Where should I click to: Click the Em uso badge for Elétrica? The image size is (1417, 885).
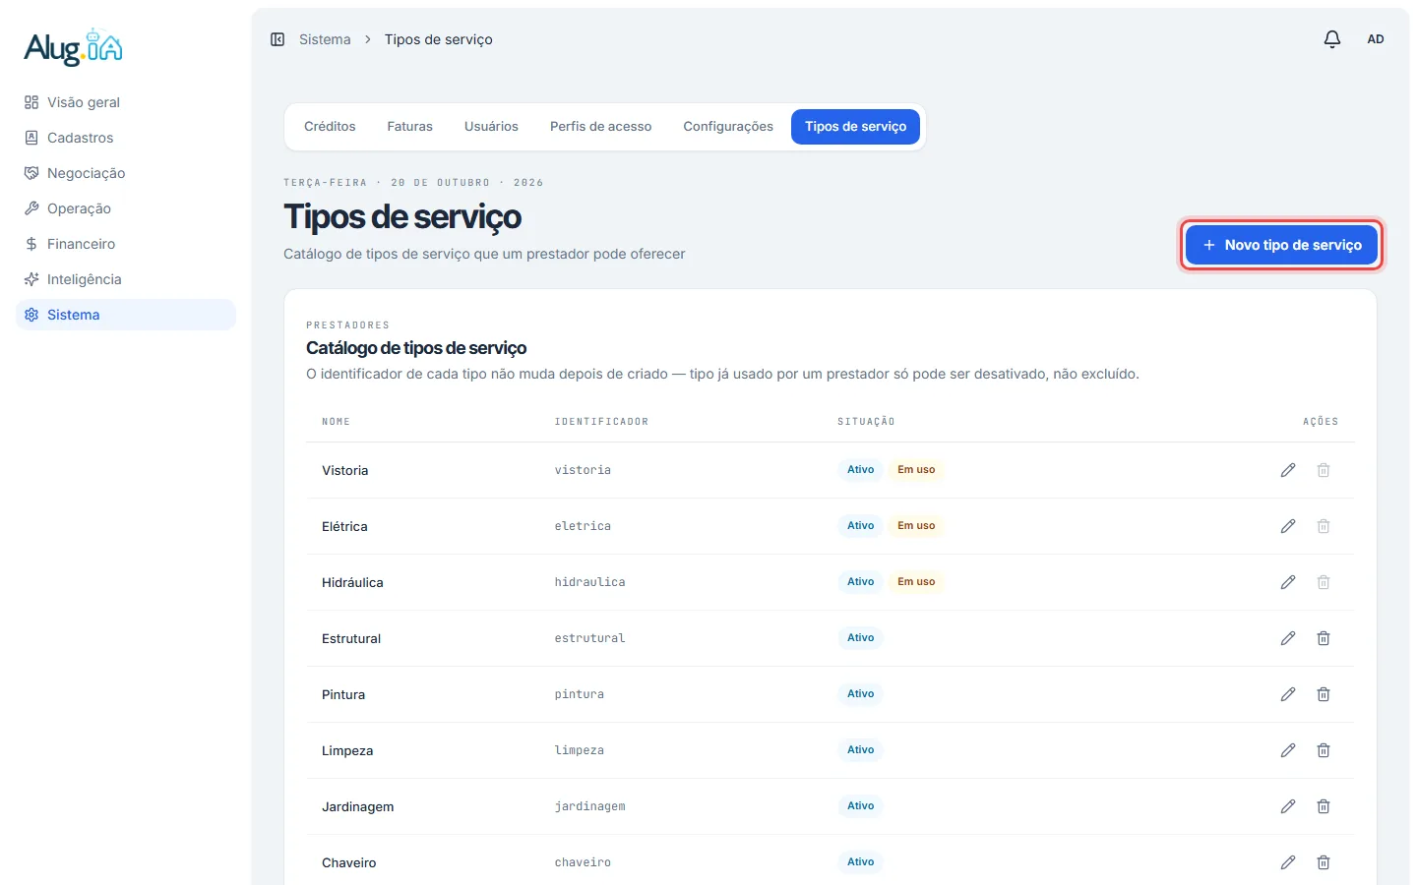coord(916,526)
